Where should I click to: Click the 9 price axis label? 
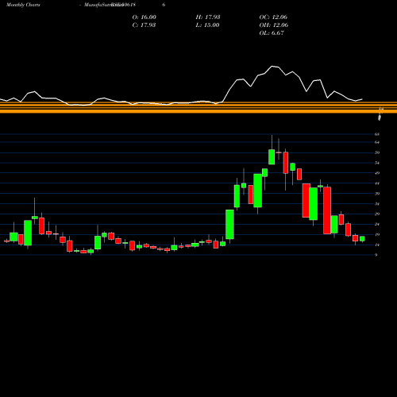coord(376,255)
